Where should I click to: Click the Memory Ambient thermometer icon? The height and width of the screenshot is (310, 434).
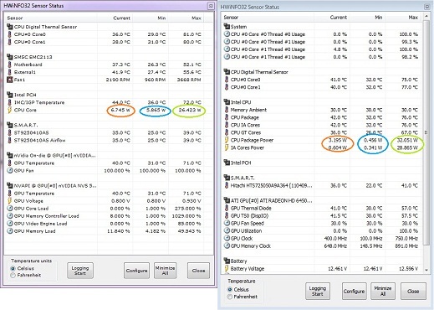click(227, 110)
